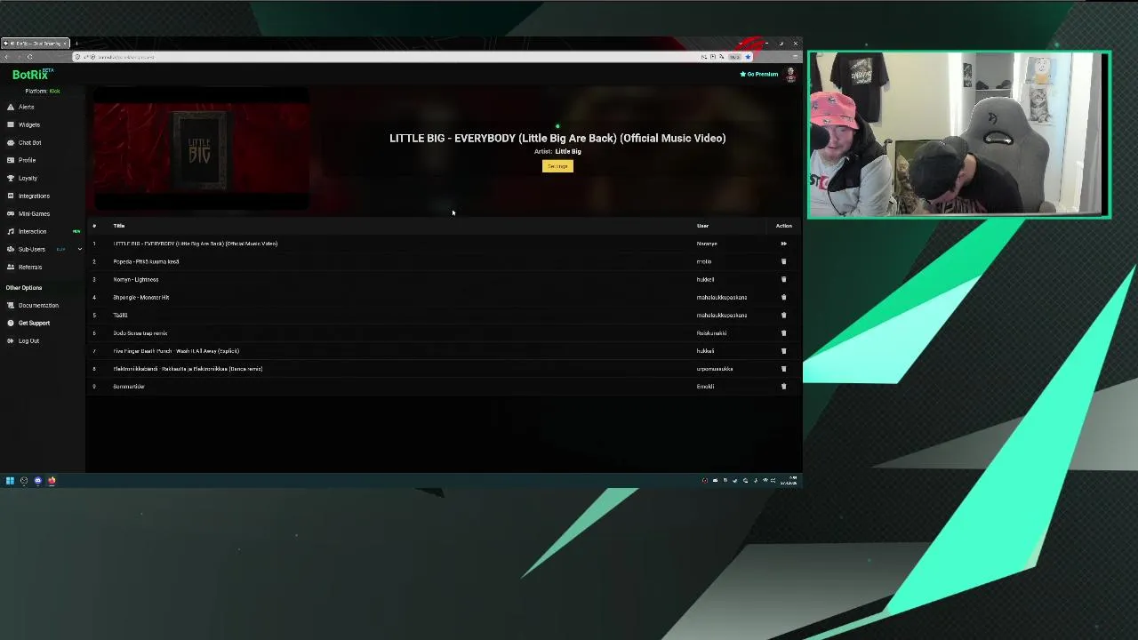Click the Little Big artist name

(568, 152)
